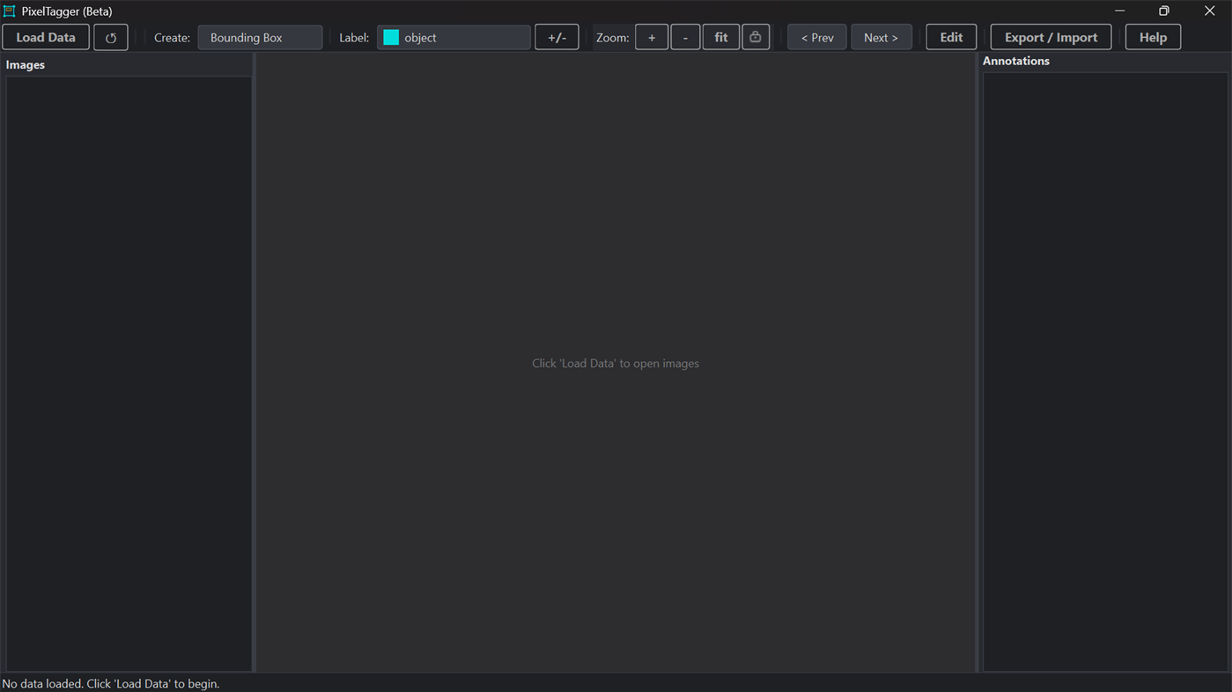This screenshot has height=692, width=1232.
Task: Advance to next image with Next
Action: (881, 38)
